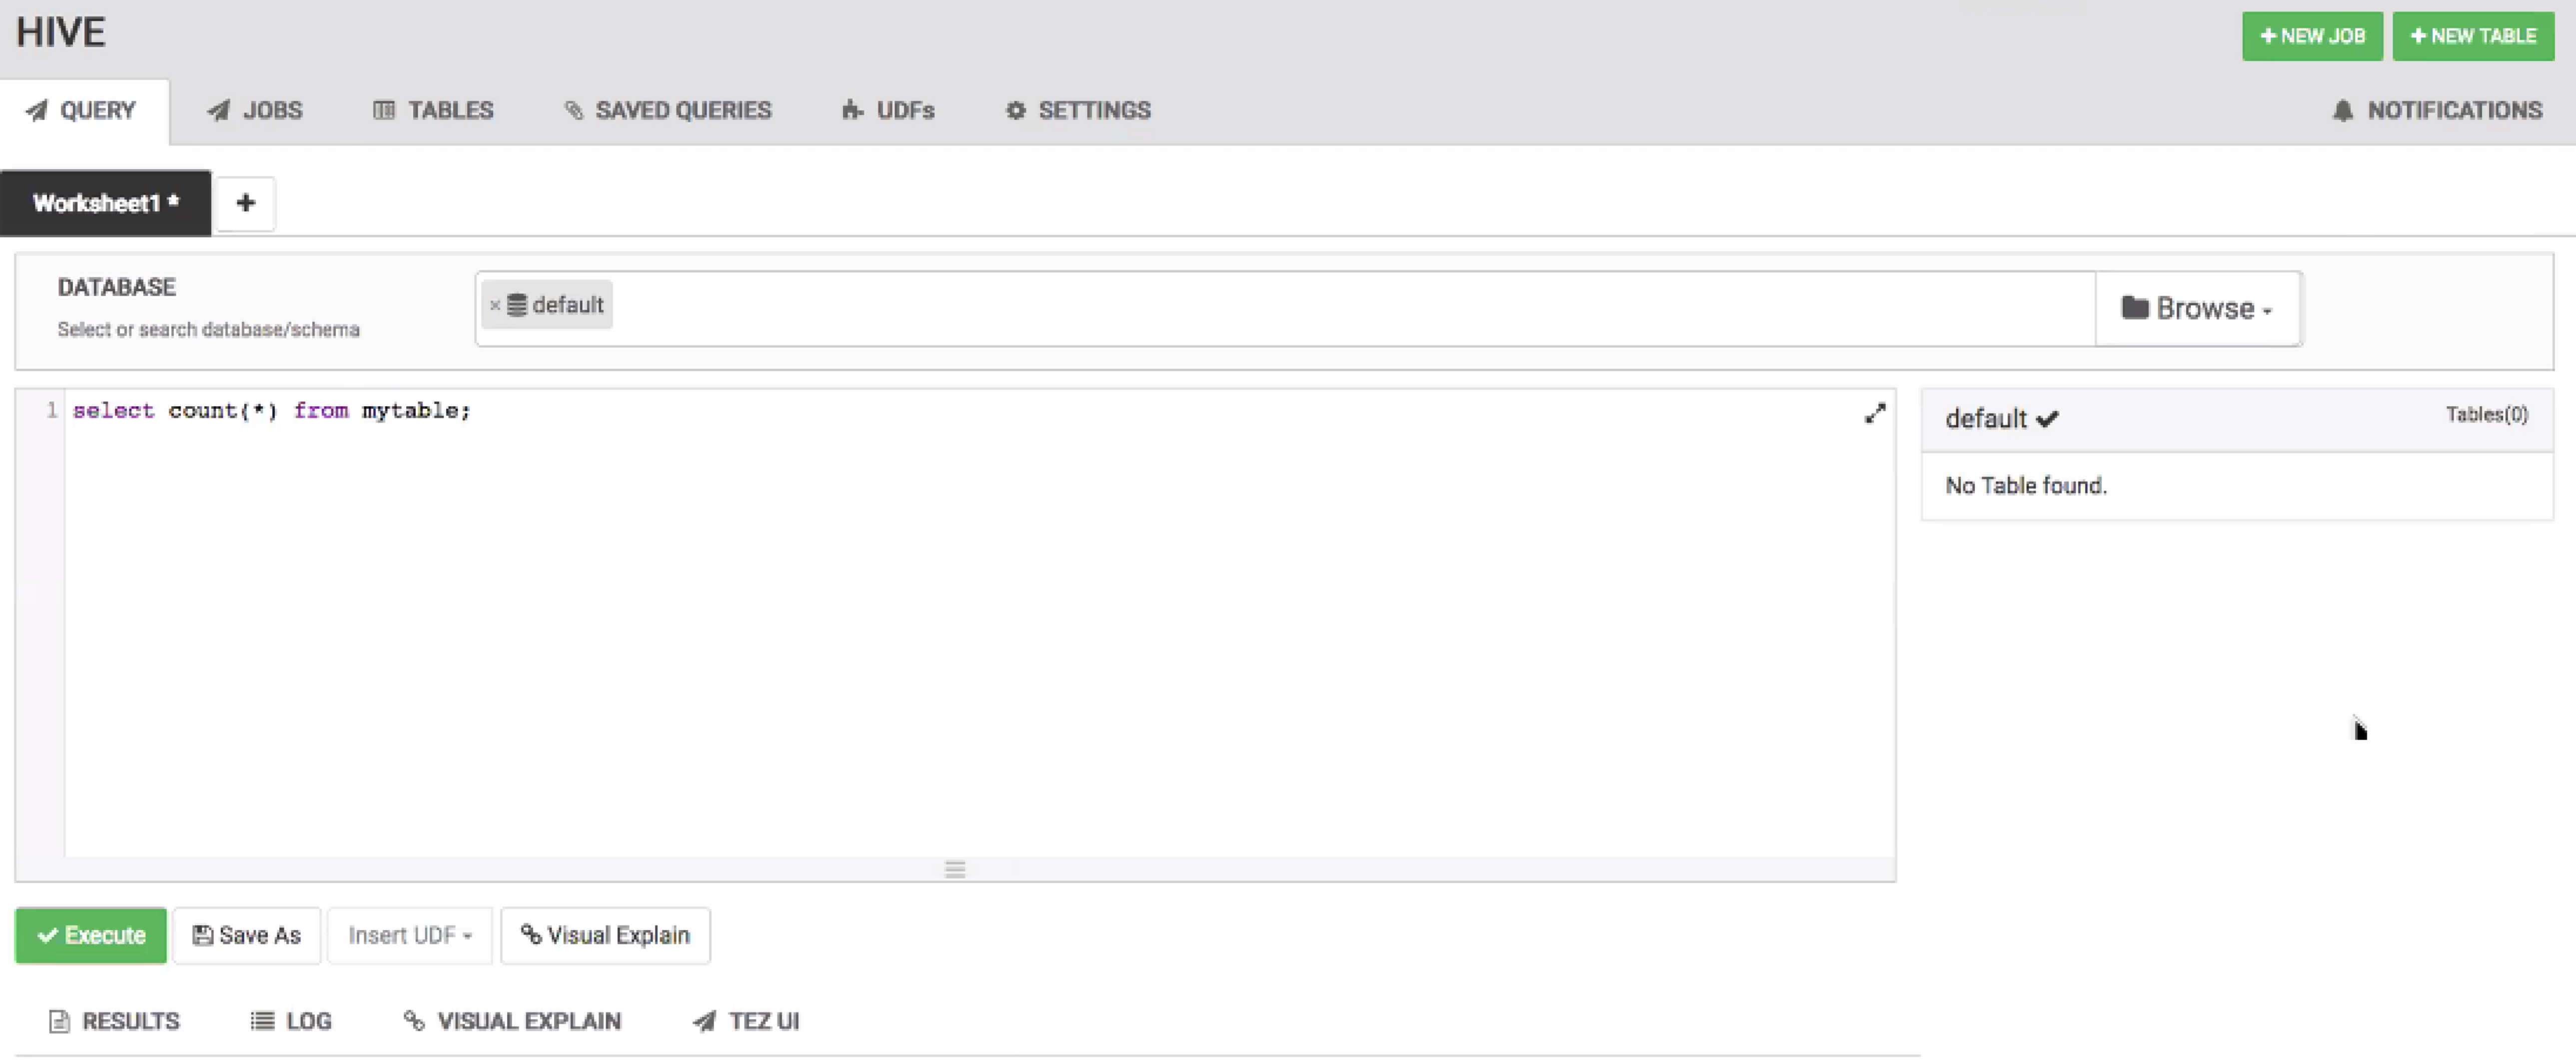Remove the default database tag
Screen dimensions: 2576x1061
click(494, 306)
